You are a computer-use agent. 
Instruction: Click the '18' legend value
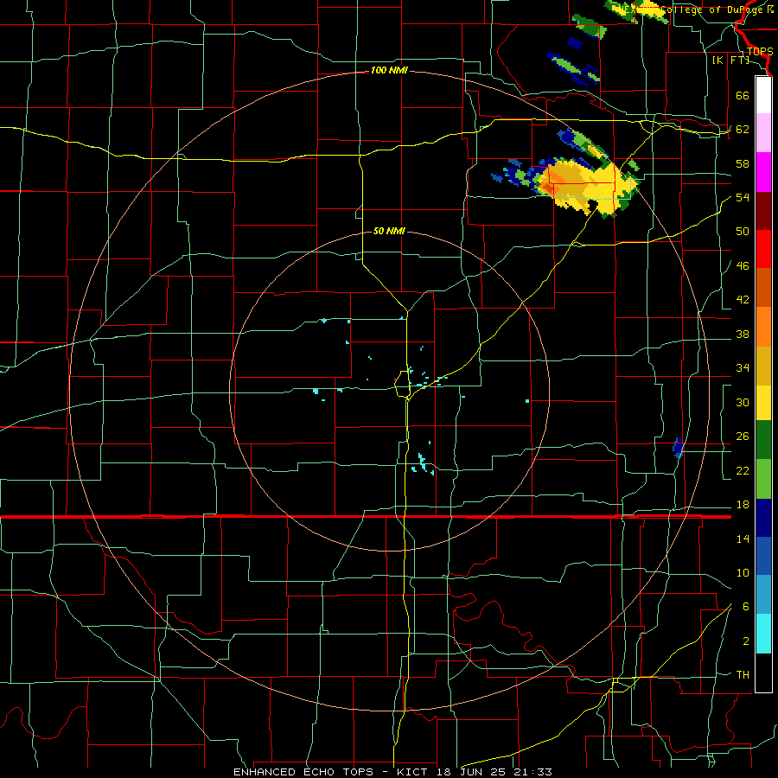pyautogui.click(x=743, y=505)
